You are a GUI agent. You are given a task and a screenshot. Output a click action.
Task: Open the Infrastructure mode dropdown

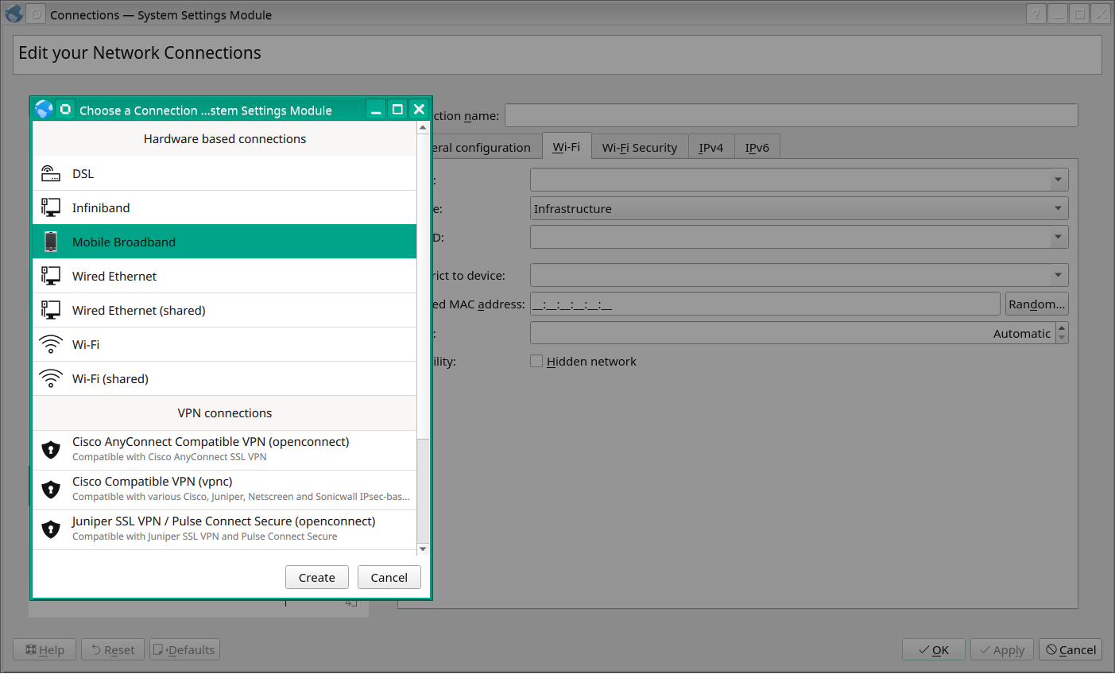point(799,208)
